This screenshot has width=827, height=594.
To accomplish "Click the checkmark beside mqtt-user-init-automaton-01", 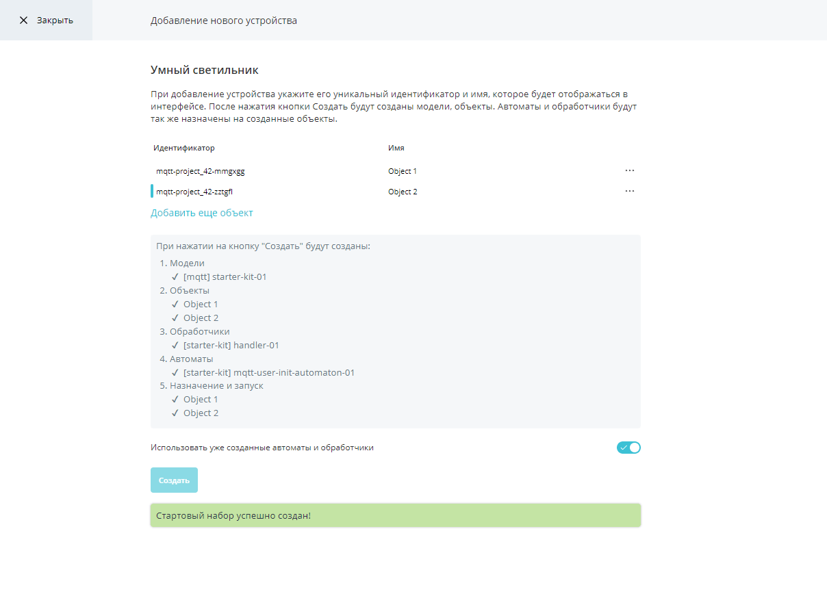I will click(x=175, y=373).
